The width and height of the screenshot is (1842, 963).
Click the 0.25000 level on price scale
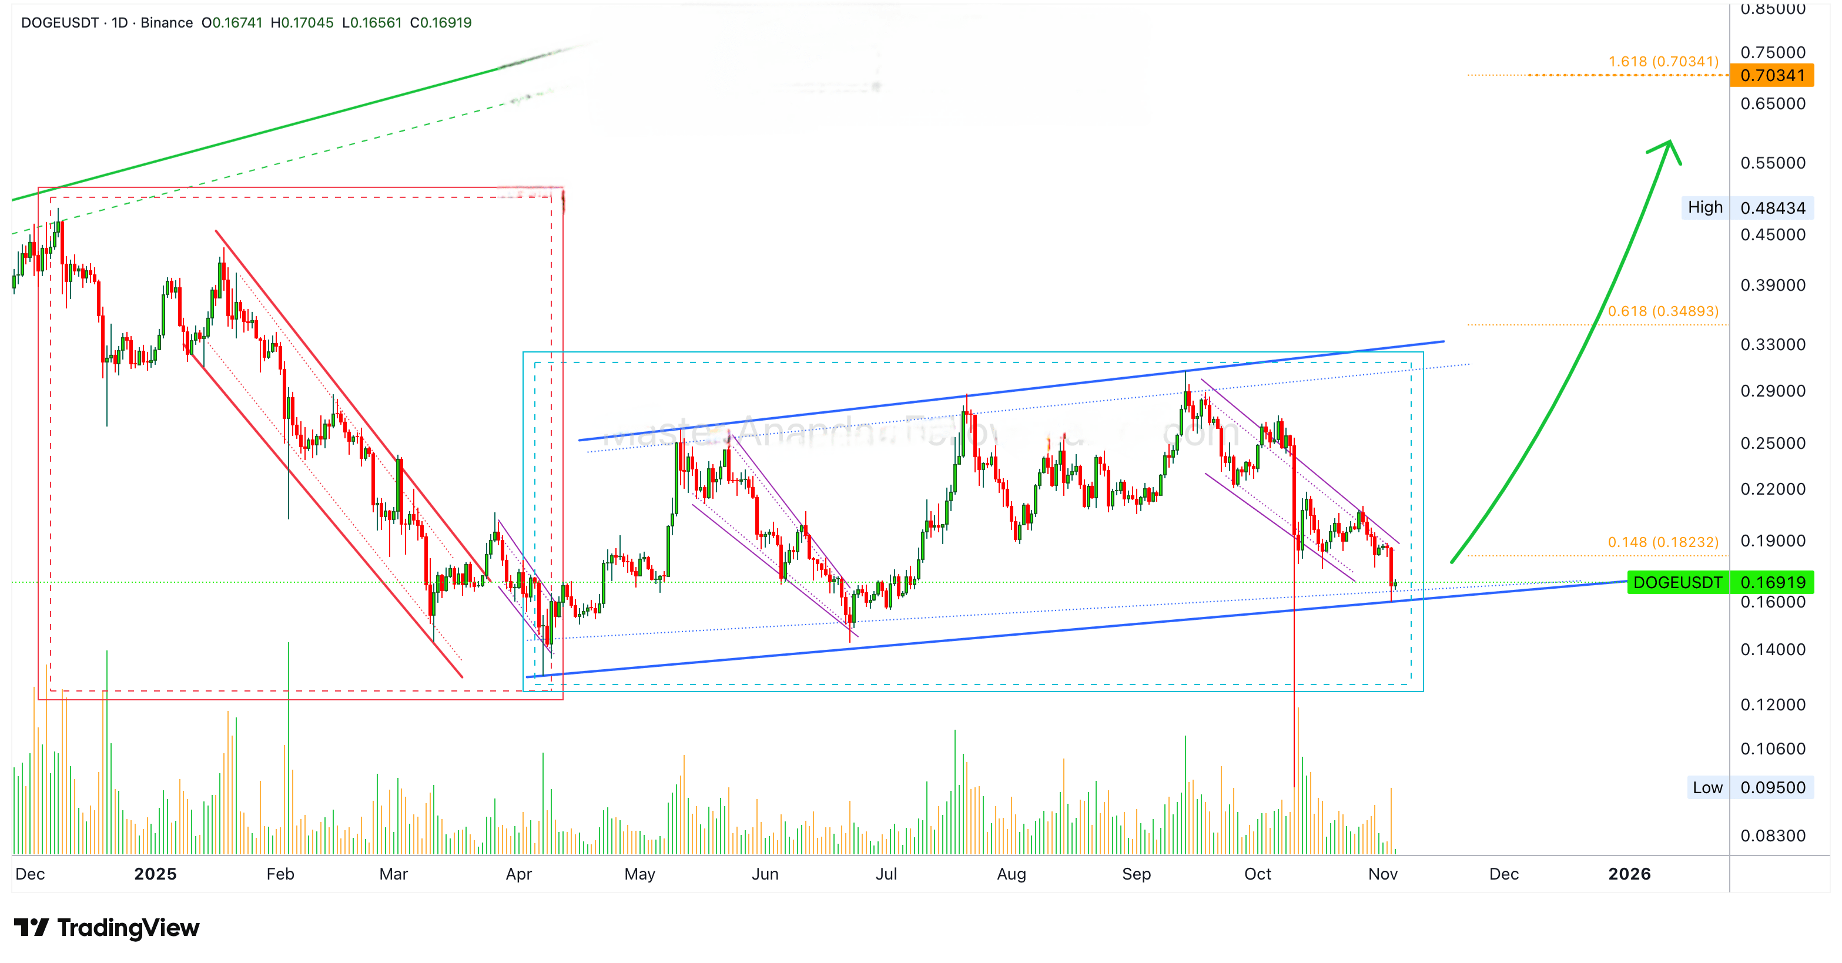1773,442
